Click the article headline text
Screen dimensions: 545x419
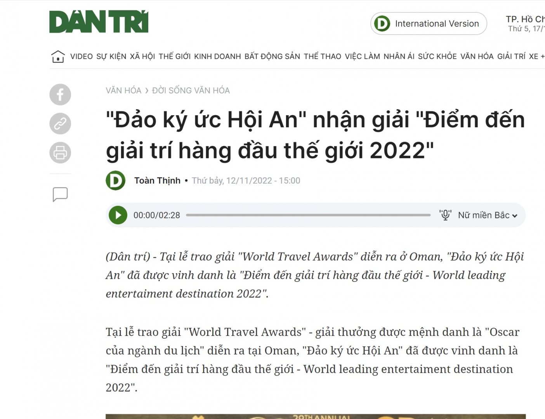(x=315, y=135)
